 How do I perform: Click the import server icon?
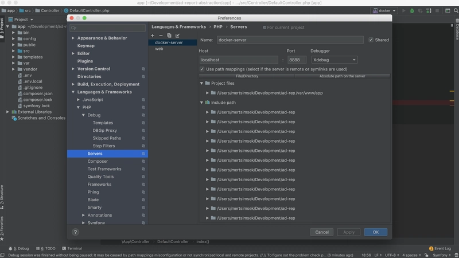pyautogui.click(x=178, y=36)
